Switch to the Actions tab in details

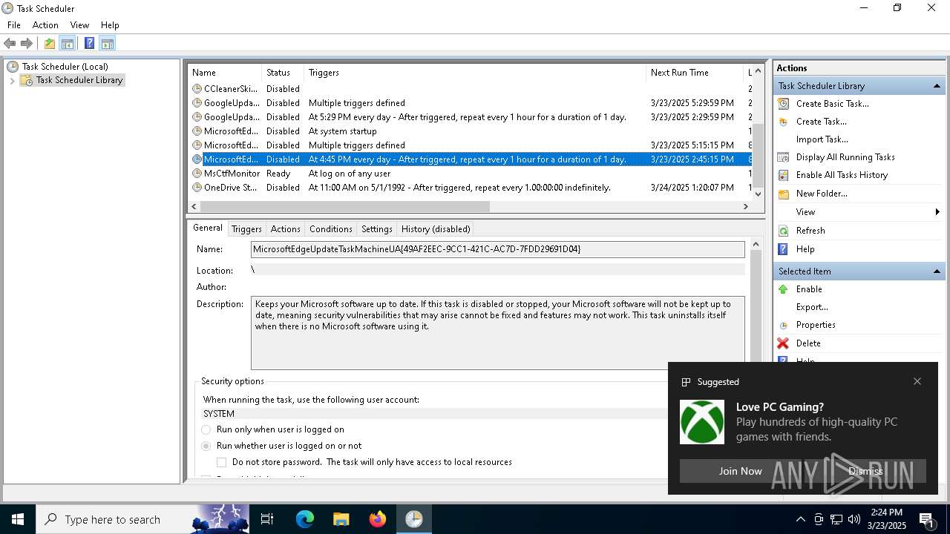click(x=285, y=229)
